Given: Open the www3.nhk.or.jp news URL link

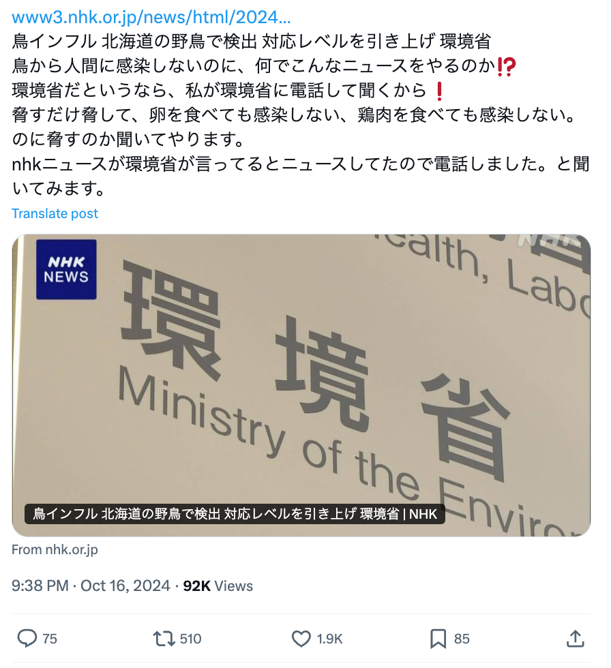Looking at the screenshot, I should coord(151,18).
